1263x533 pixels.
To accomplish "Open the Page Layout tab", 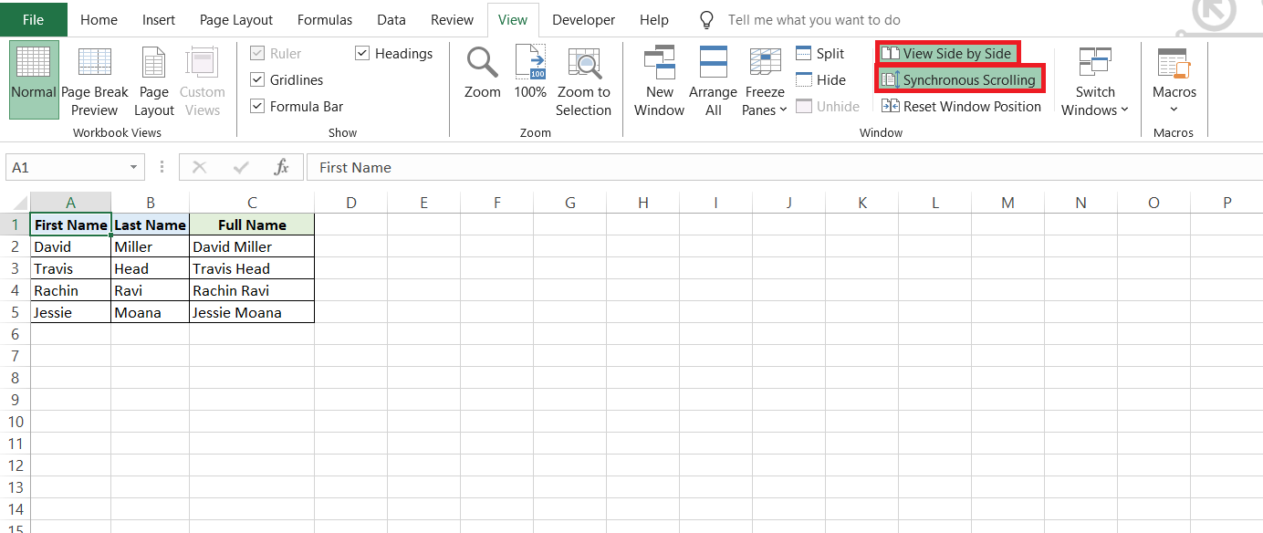I will 236,19.
